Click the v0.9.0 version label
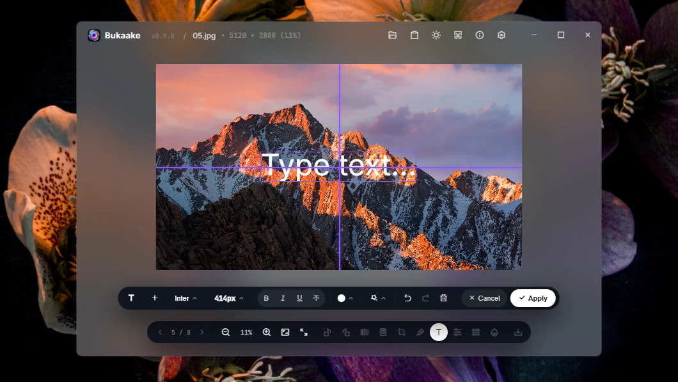Screen dimensions: 678x382 click(163, 36)
